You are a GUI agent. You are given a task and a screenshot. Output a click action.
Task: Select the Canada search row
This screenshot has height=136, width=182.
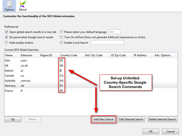[x=91, y=75]
